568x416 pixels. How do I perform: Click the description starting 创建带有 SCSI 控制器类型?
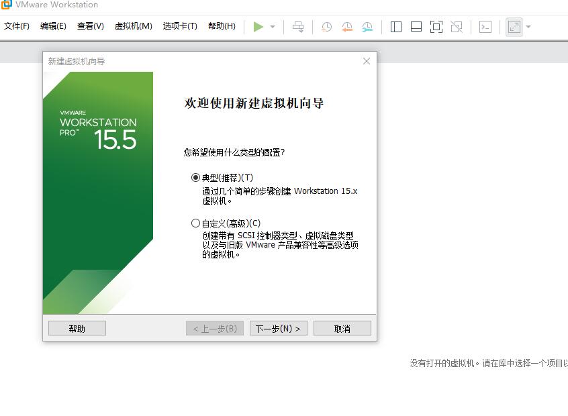(x=281, y=245)
